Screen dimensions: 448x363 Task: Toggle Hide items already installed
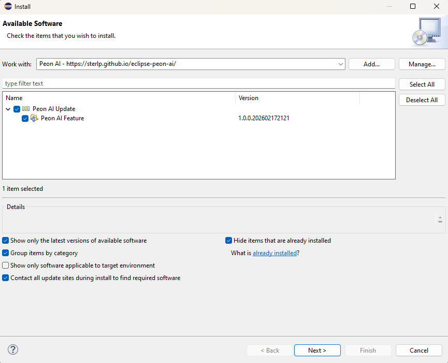[x=228, y=241]
